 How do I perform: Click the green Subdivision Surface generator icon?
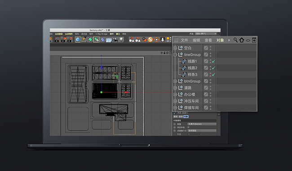click(90, 39)
